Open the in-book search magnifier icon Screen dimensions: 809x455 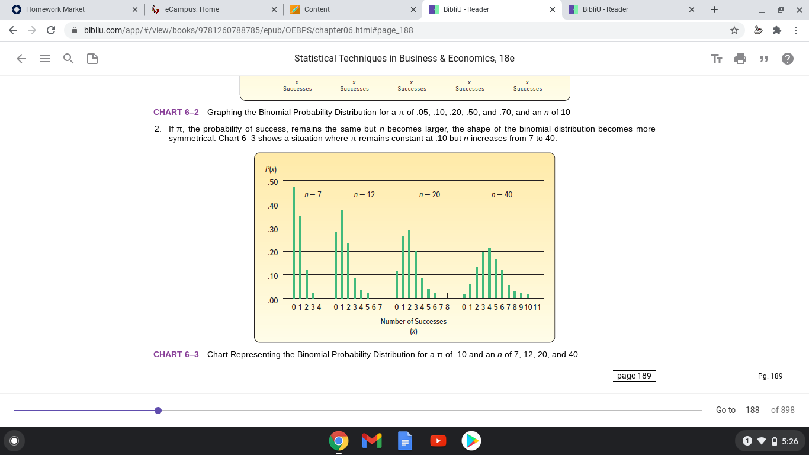click(x=69, y=58)
